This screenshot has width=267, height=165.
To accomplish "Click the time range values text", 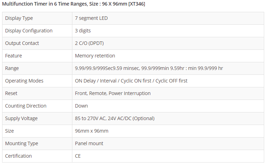I will point(149,68).
